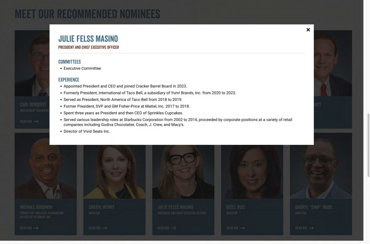Image resolution: width=370 pixels, height=244 pixels.
Task: Open Darryl Chip Wade's Read Bio link
Action: click(x=305, y=228)
